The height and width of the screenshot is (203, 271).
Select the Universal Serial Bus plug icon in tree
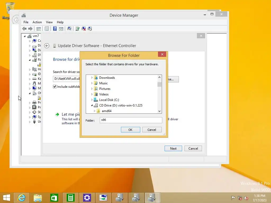34,122
